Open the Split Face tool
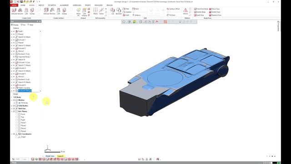 (199, 15)
